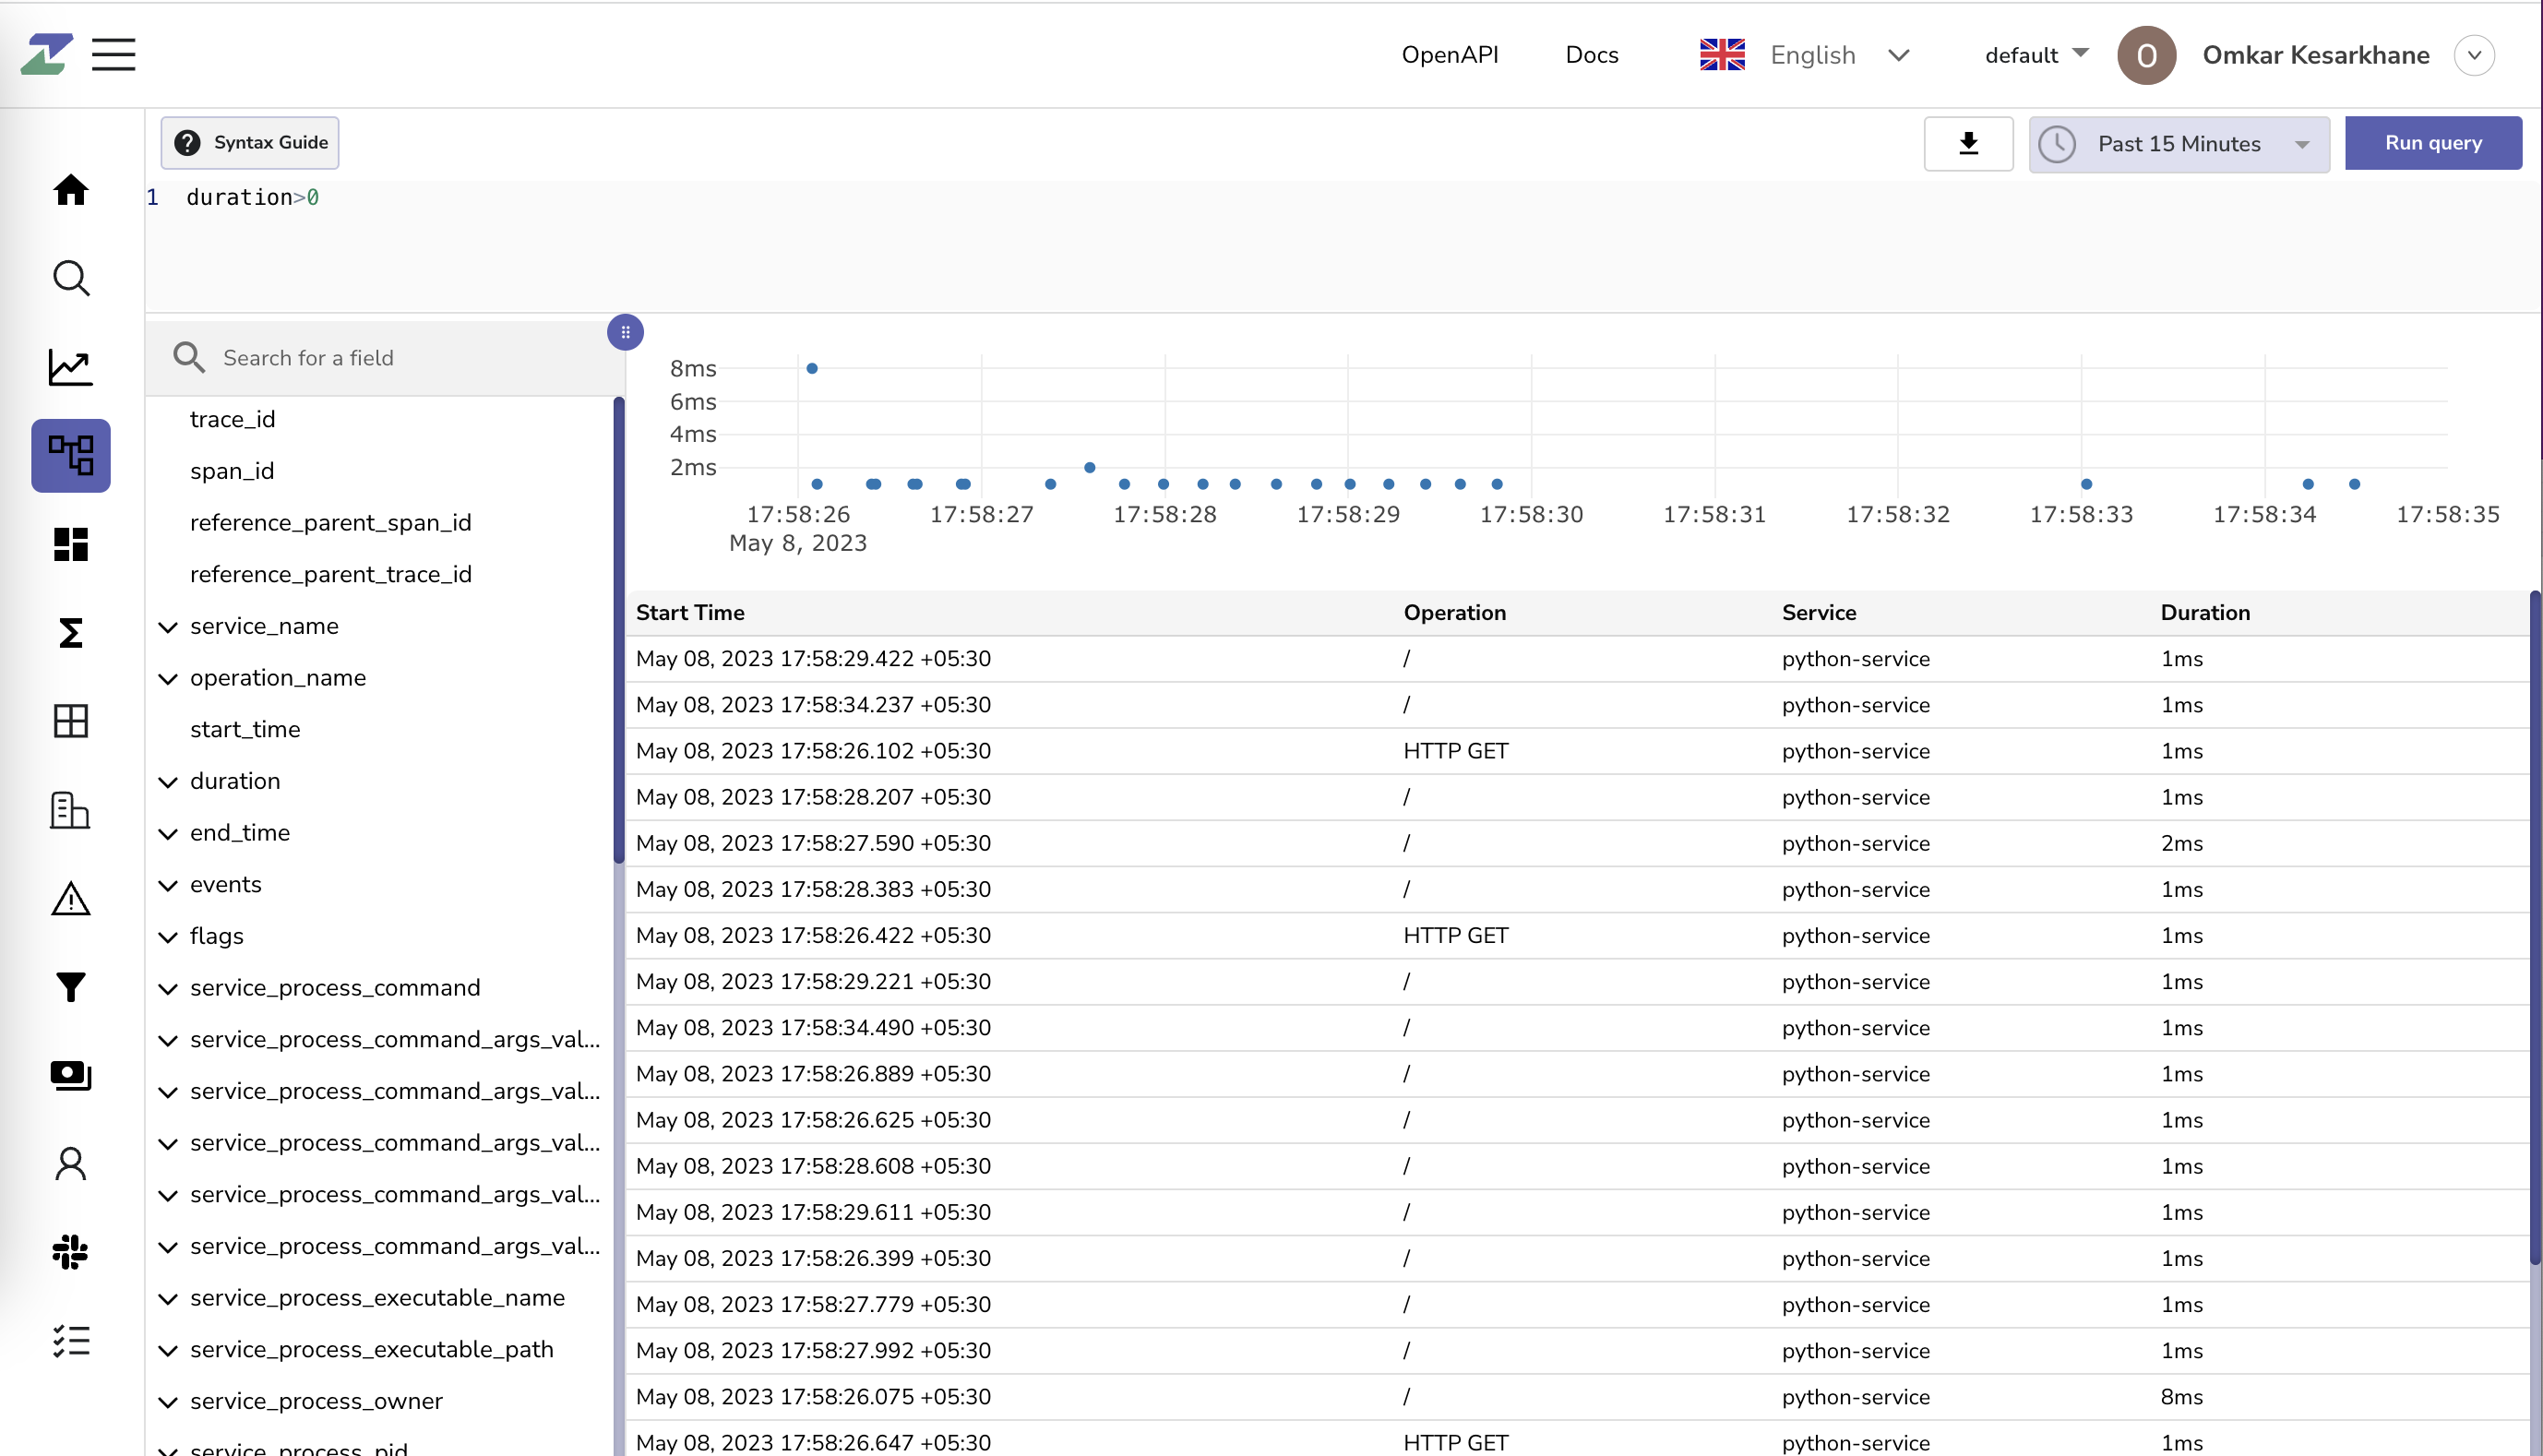This screenshot has height=1456, width=2543.
Task: Click the download results icon
Action: pyautogui.click(x=1968, y=143)
